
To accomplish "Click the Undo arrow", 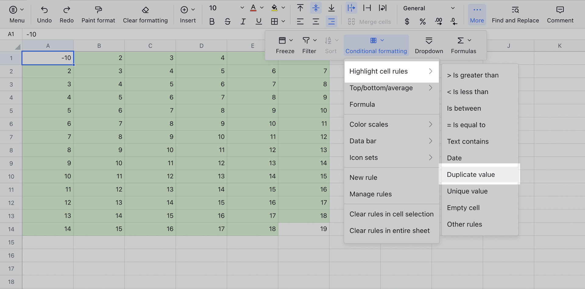I will point(44,14).
